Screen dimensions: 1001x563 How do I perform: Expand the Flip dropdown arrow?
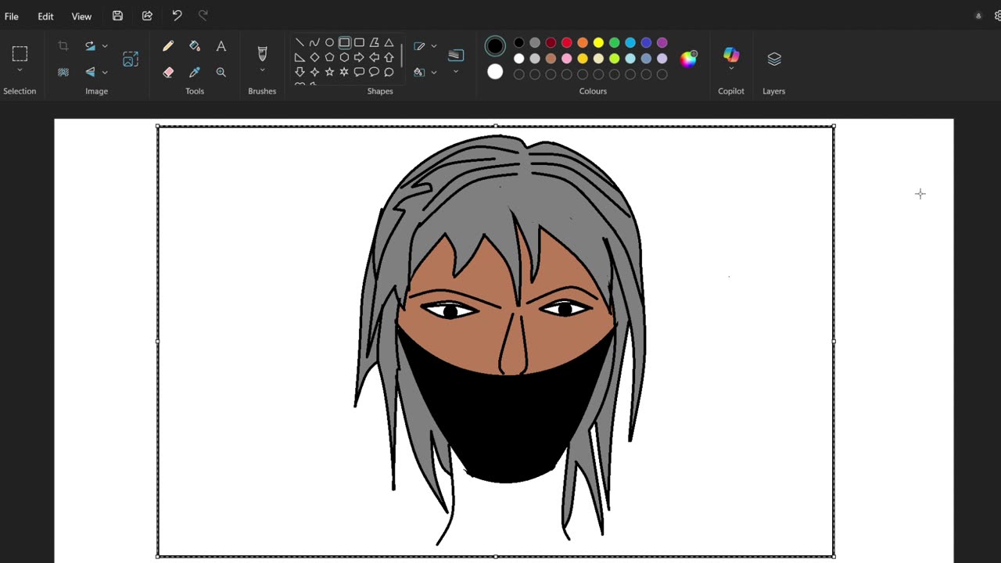(x=105, y=72)
